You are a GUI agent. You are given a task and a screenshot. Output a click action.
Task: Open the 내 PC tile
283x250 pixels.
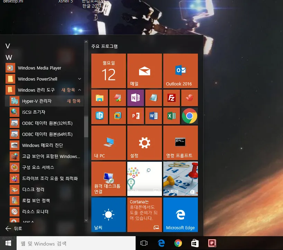108,142
